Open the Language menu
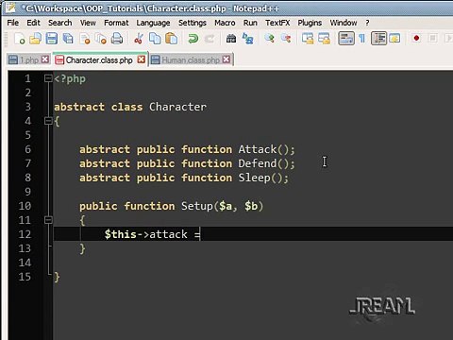The height and width of the screenshot is (340, 453). pyautogui.click(x=153, y=23)
